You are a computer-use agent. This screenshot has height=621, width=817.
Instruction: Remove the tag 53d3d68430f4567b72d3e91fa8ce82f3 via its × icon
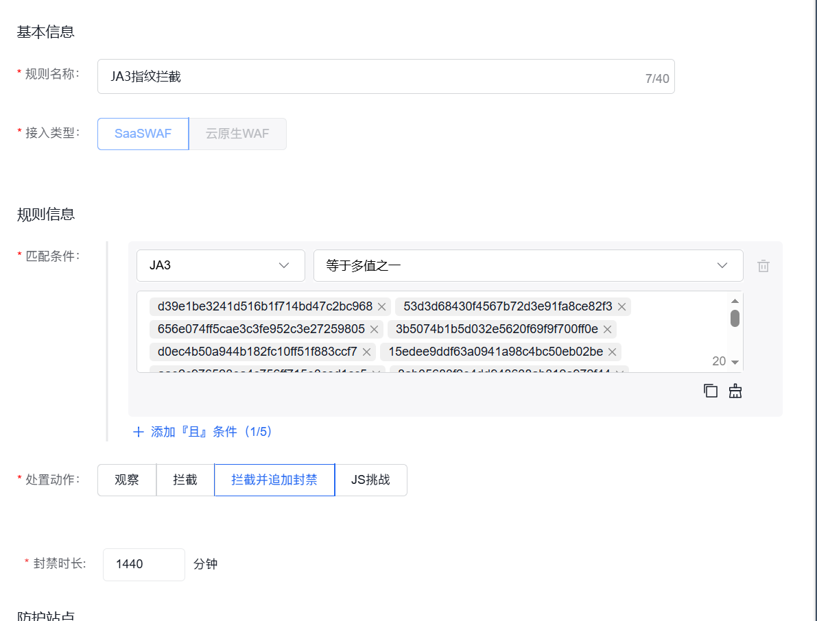tap(621, 306)
